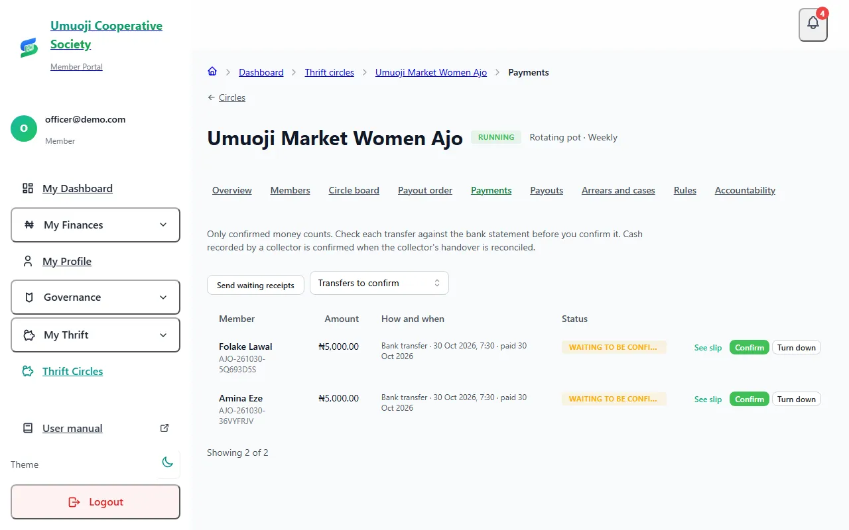849x530 pixels.
Task: Confirm Folake Lawal's transfer
Action: coord(750,347)
